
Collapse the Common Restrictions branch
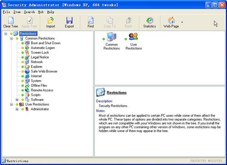coord(11,38)
